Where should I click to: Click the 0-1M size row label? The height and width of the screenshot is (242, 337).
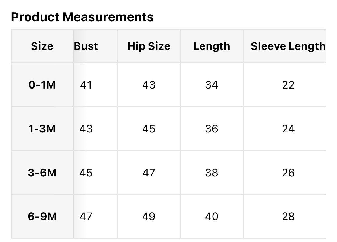(x=42, y=85)
